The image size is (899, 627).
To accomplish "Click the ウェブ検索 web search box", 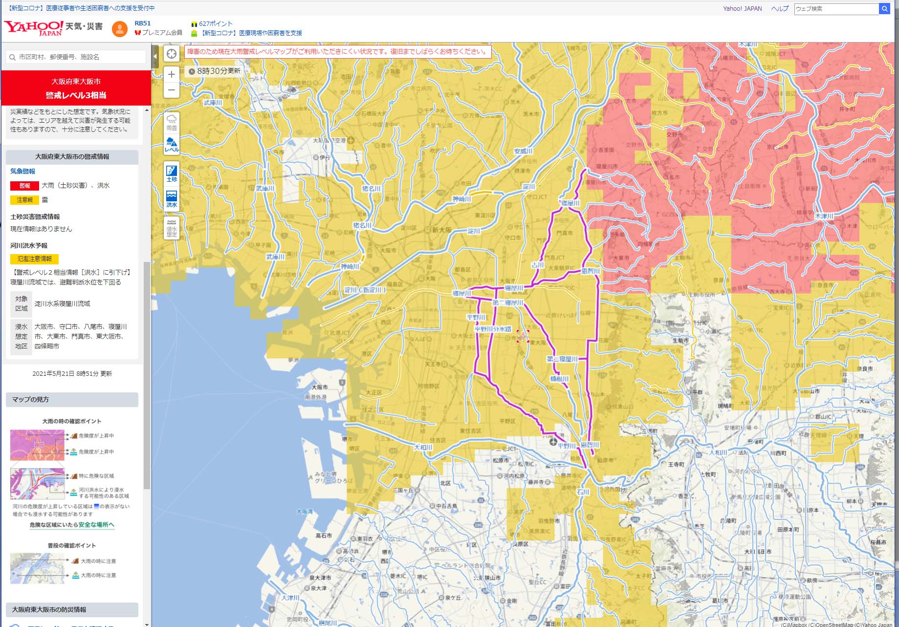I will [836, 9].
